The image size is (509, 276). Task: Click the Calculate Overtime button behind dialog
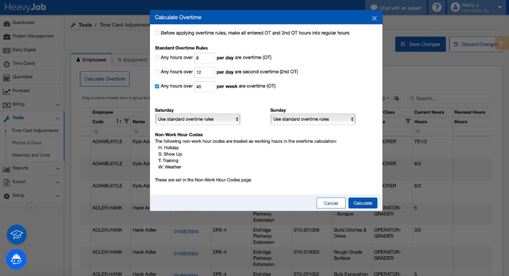point(105,79)
